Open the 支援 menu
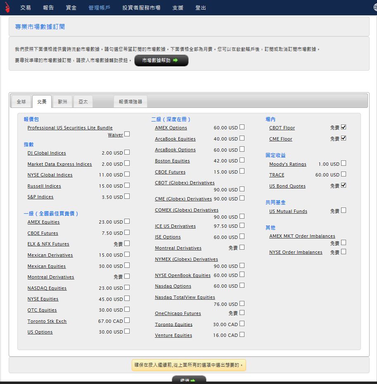This screenshot has height=384, width=377. pyautogui.click(x=178, y=7)
